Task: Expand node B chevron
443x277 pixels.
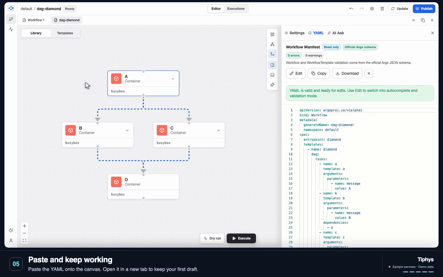Action: (127, 130)
